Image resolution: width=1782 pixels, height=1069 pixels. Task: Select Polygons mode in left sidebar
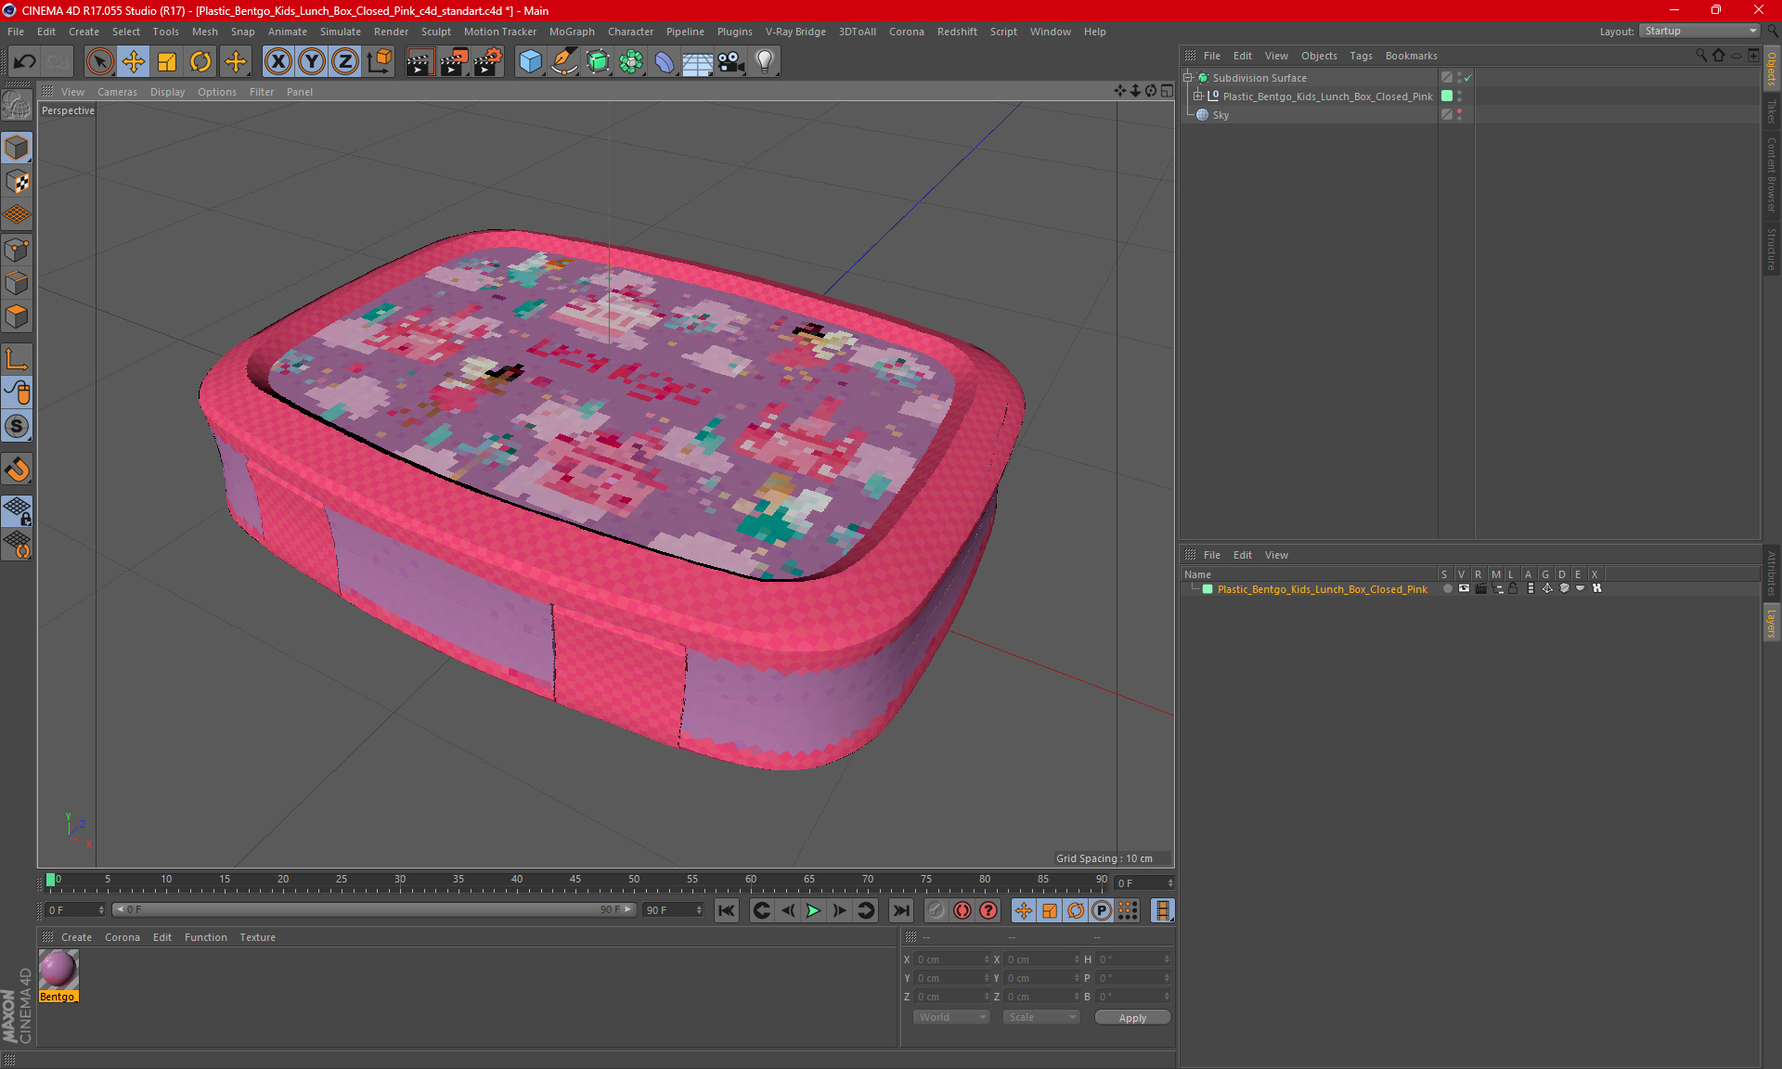[x=17, y=316]
